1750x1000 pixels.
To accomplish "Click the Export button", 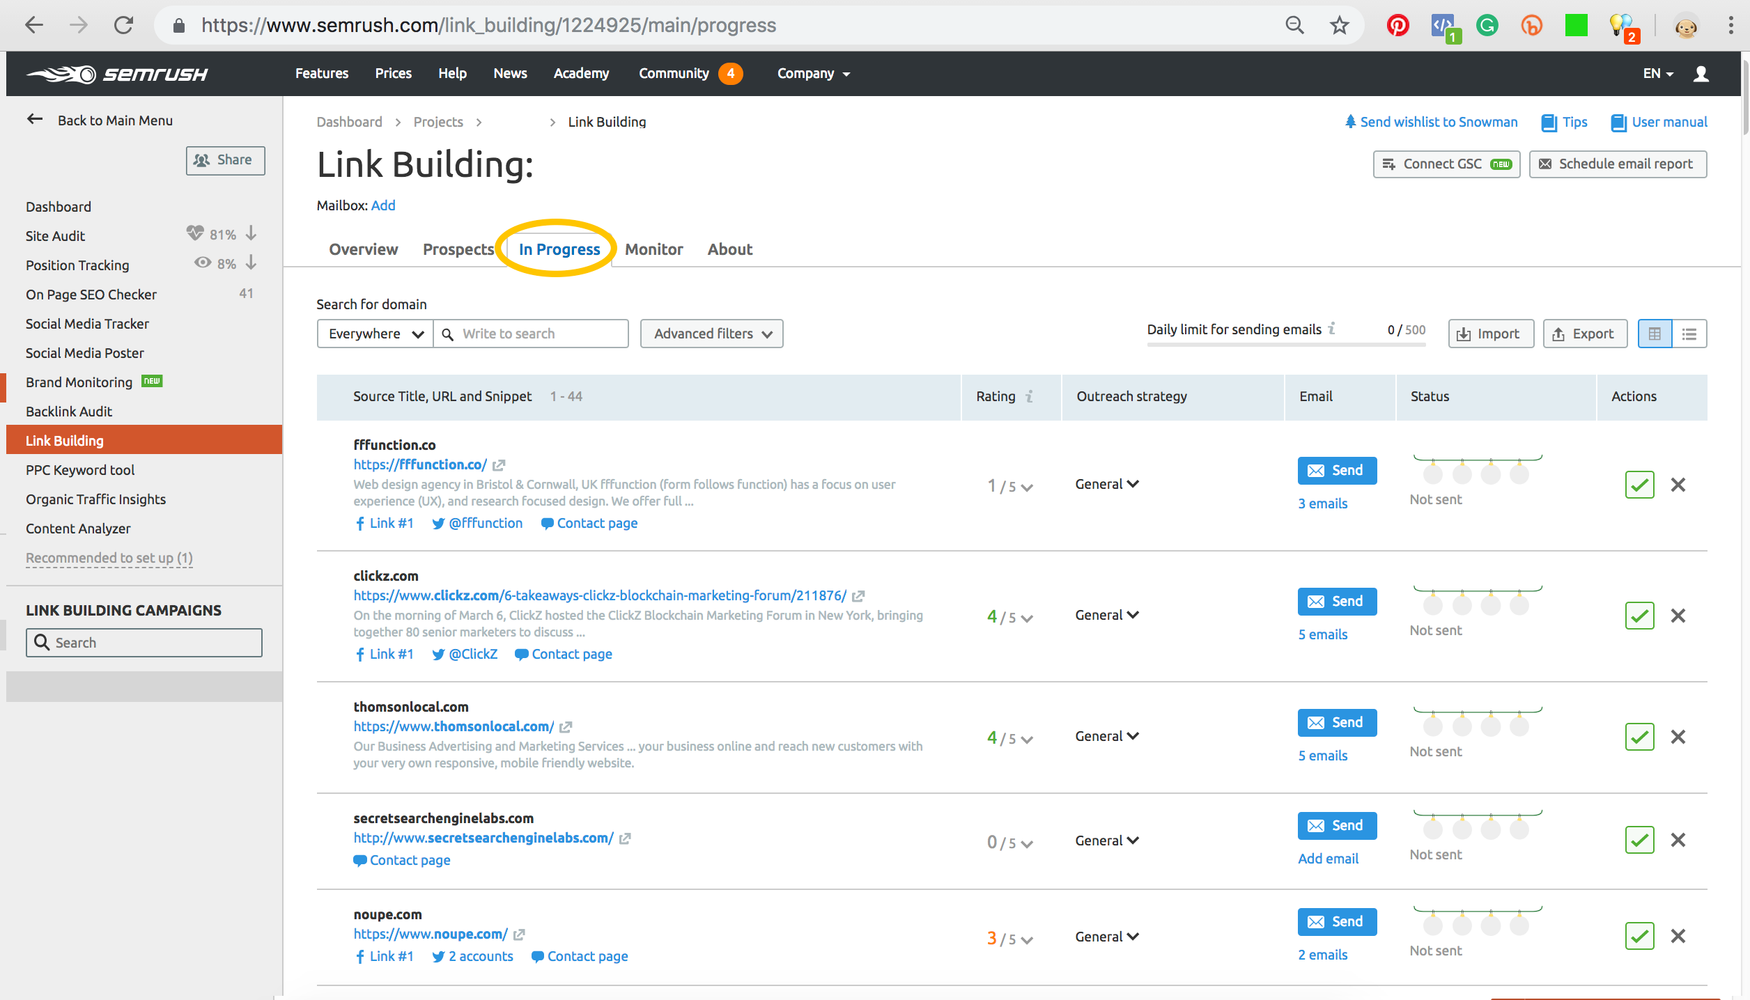I will point(1585,334).
